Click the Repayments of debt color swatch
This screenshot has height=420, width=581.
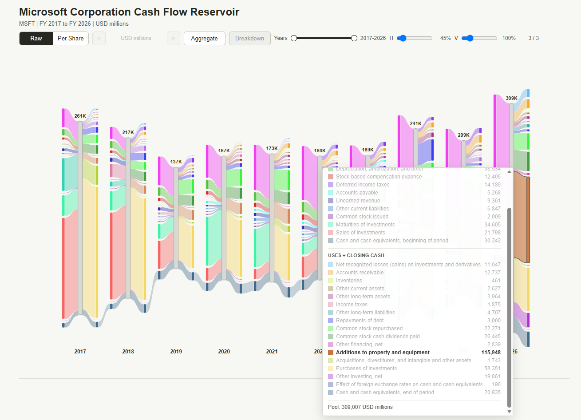tap(331, 321)
